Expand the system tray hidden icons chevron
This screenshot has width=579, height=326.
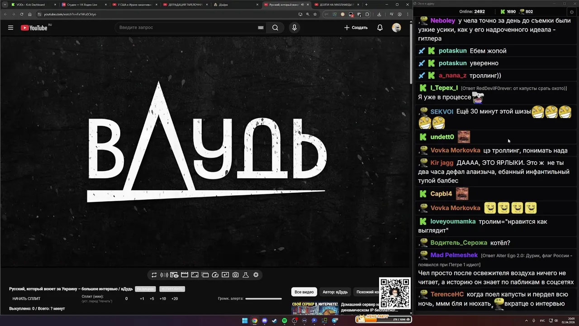coord(527,321)
